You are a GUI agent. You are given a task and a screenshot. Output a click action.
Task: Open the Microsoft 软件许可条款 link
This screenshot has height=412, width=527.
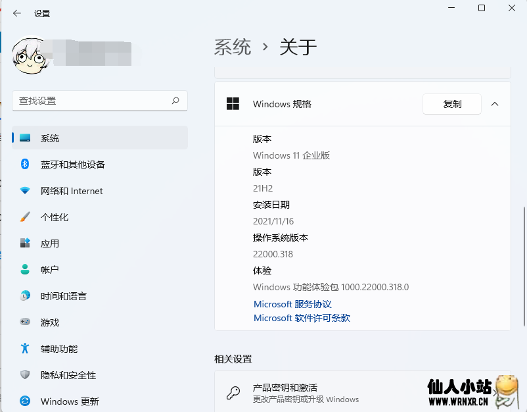(x=302, y=318)
